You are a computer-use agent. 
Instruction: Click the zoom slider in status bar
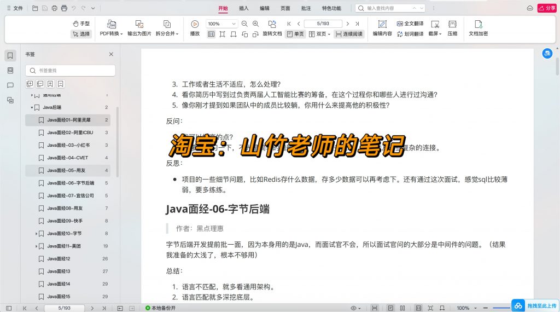501,308
